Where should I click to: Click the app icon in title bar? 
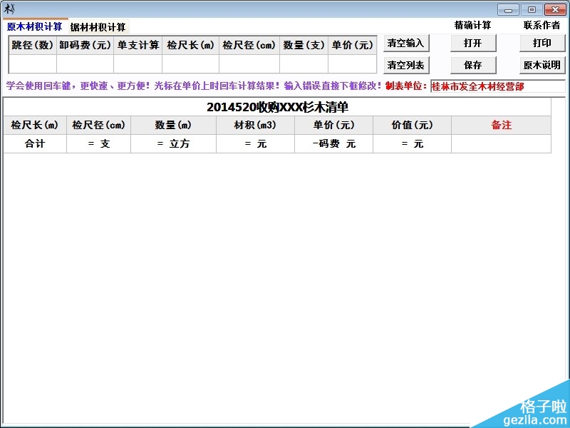(x=10, y=9)
